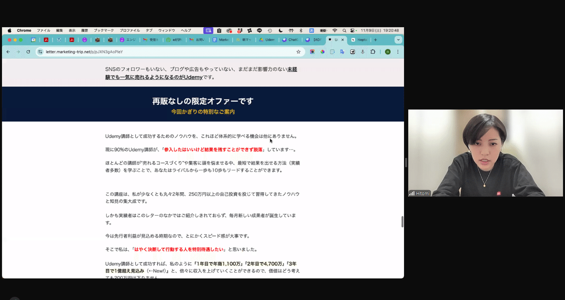Image resolution: width=565 pixels, height=300 pixels.
Task: Click the microphone extension icon
Action: click(363, 52)
